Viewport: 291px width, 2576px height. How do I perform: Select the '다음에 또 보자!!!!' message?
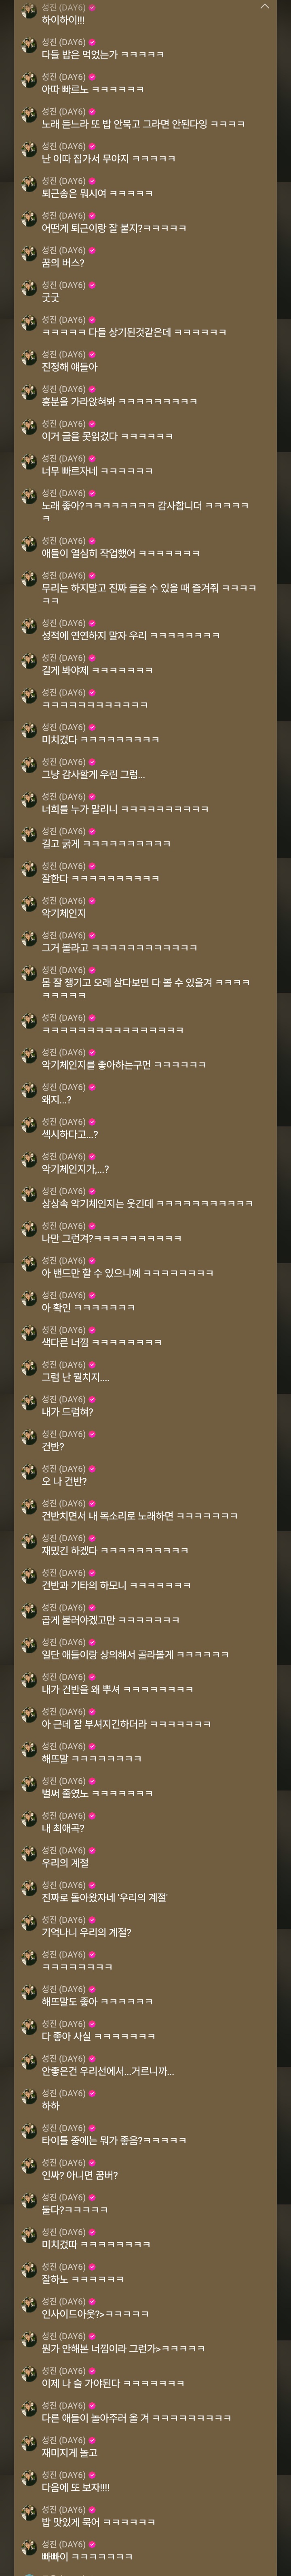click(x=75, y=2487)
